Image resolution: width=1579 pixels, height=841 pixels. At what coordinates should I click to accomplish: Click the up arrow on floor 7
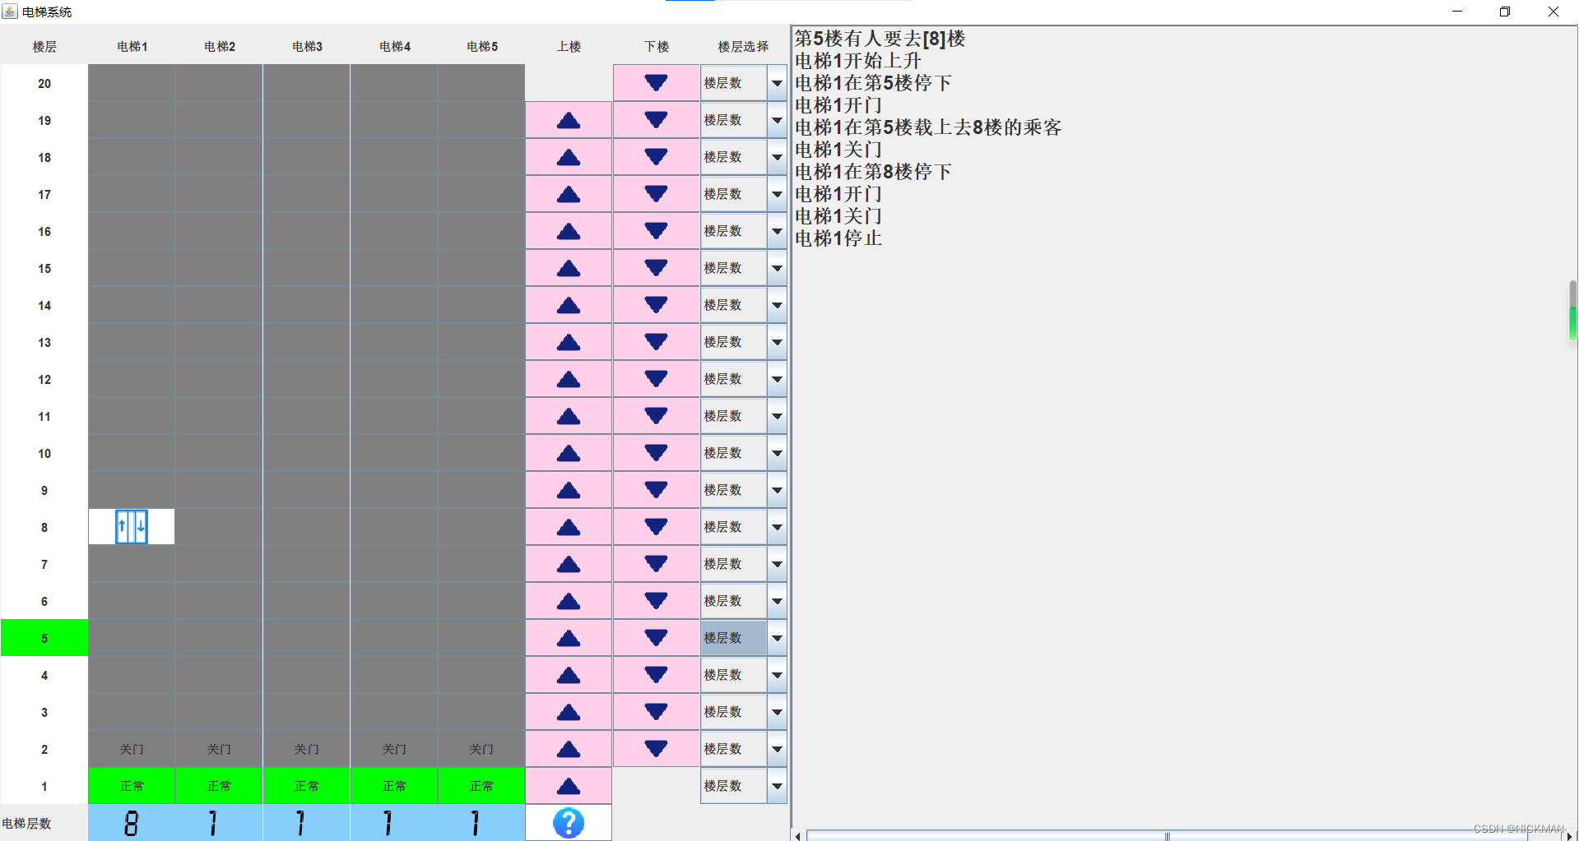point(569,564)
